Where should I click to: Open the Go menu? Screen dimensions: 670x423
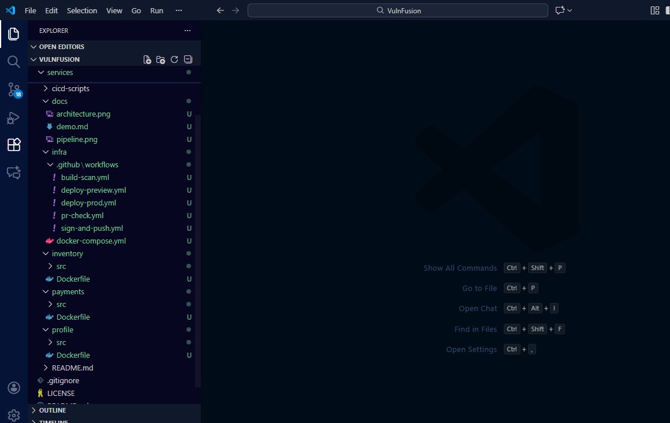[x=136, y=11]
